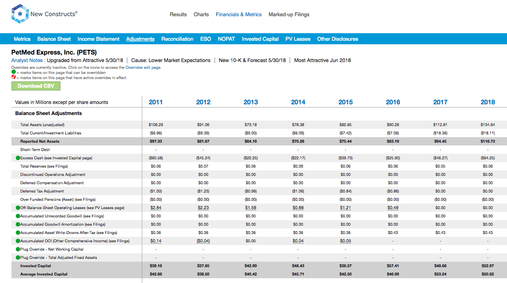507x283 pixels.
Task: Click the 2011 year column header
Action: 156,102
